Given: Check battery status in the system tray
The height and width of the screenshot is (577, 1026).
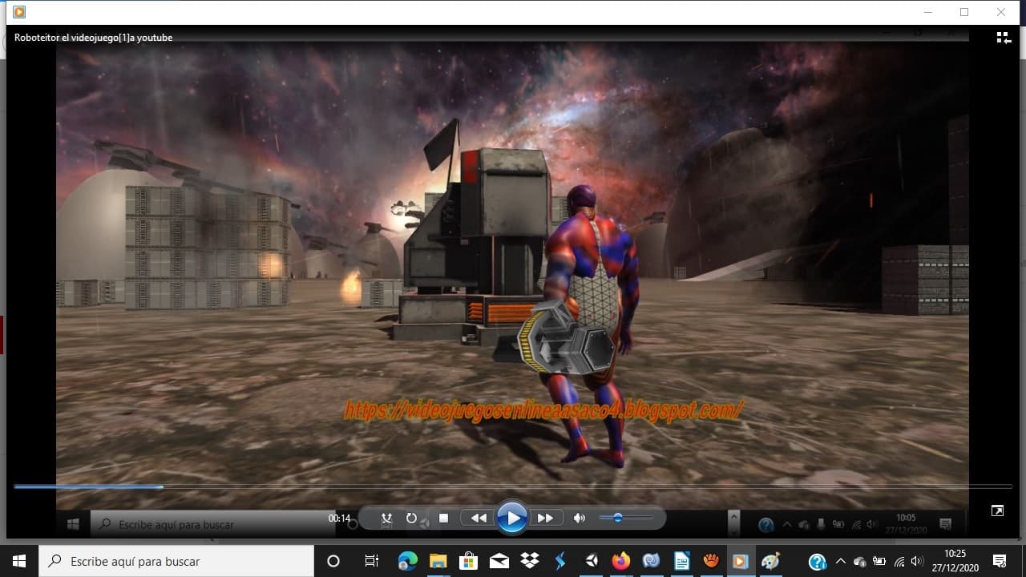Looking at the screenshot, I should [x=879, y=562].
